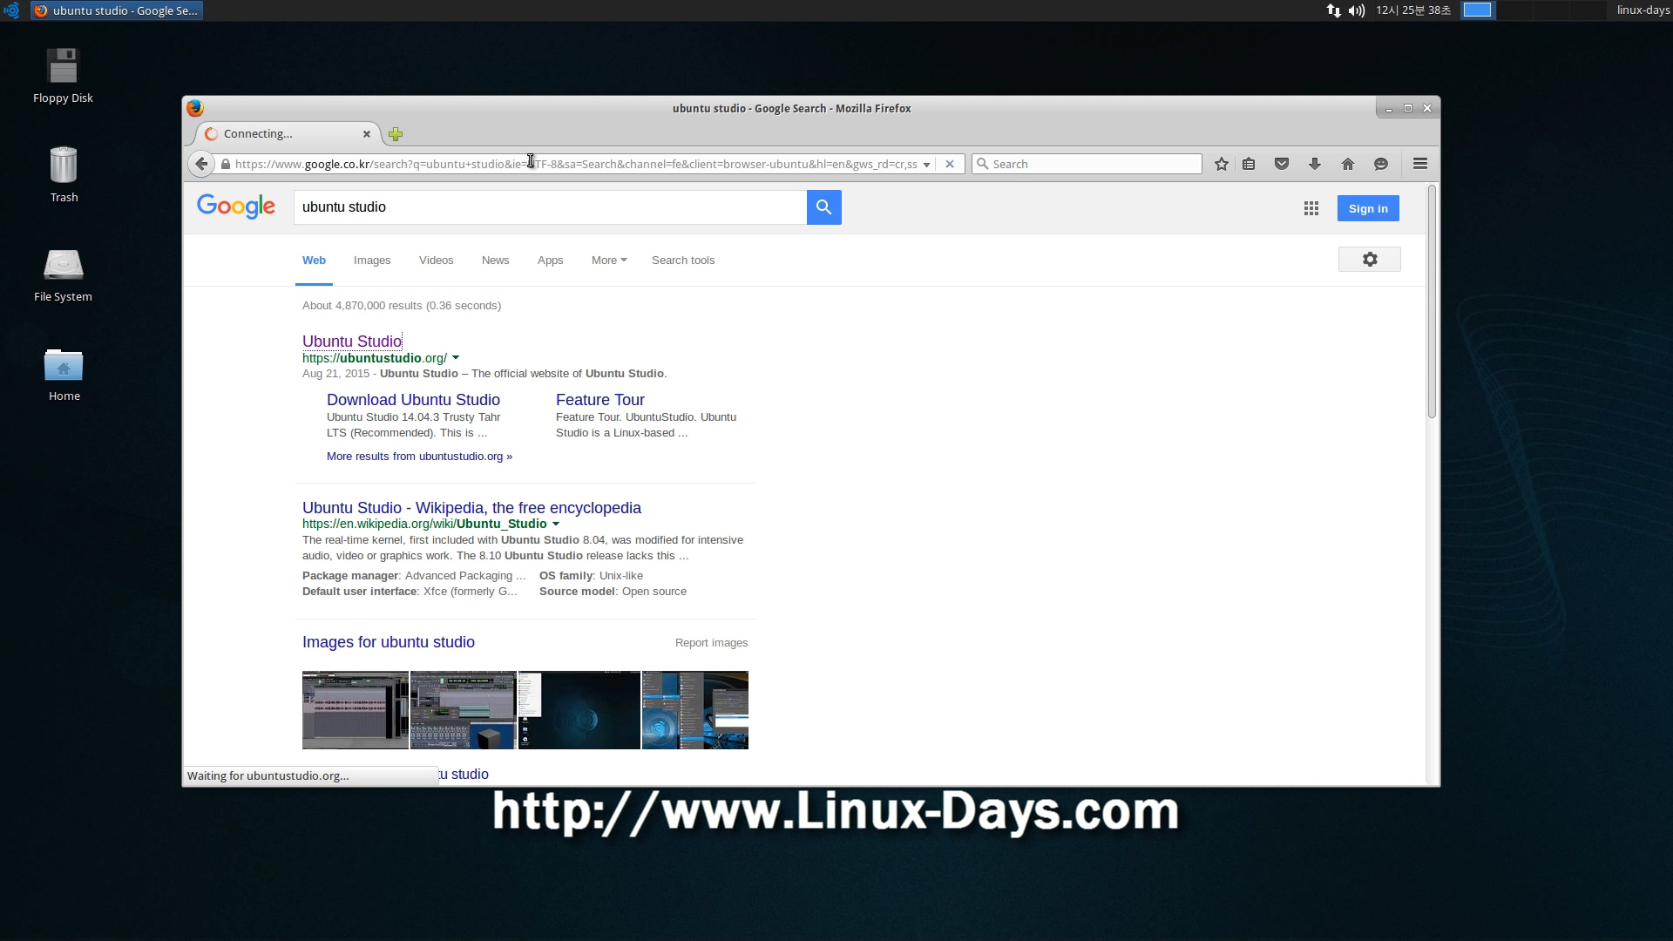Open the Home folder desktop icon
Image resolution: width=1673 pixels, height=941 pixels.
64,375
